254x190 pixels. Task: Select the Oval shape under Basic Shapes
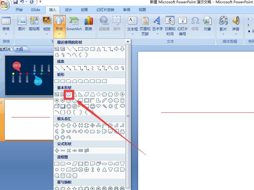[69, 94]
